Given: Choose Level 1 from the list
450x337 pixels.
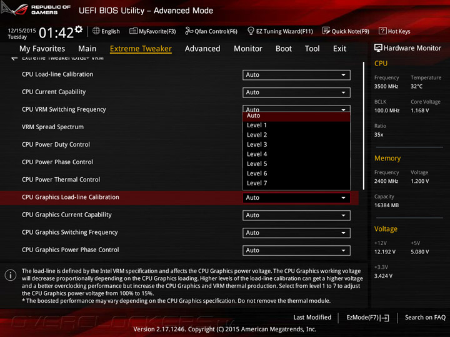Looking at the screenshot, I should 296,125.
